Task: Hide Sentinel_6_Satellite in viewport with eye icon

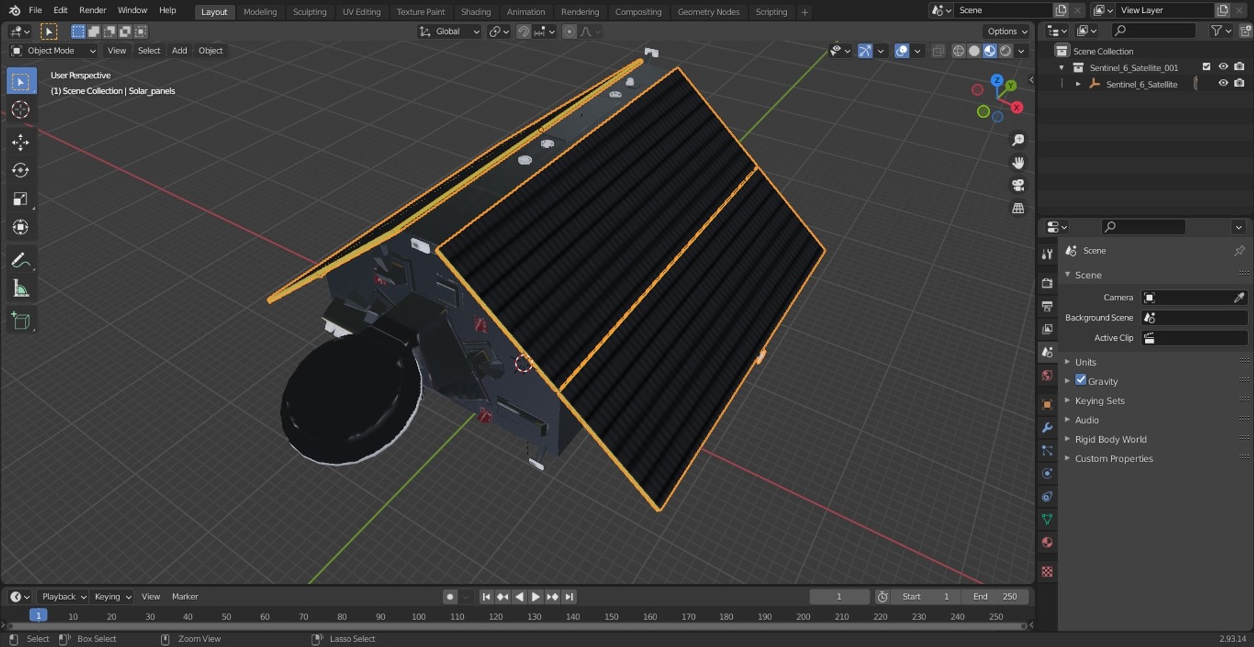Action: pyautogui.click(x=1223, y=84)
